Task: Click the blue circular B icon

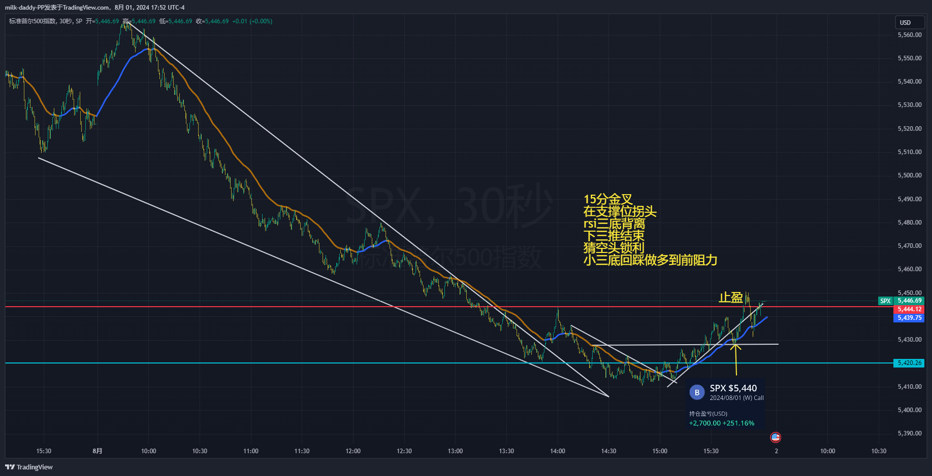Action: coord(697,392)
